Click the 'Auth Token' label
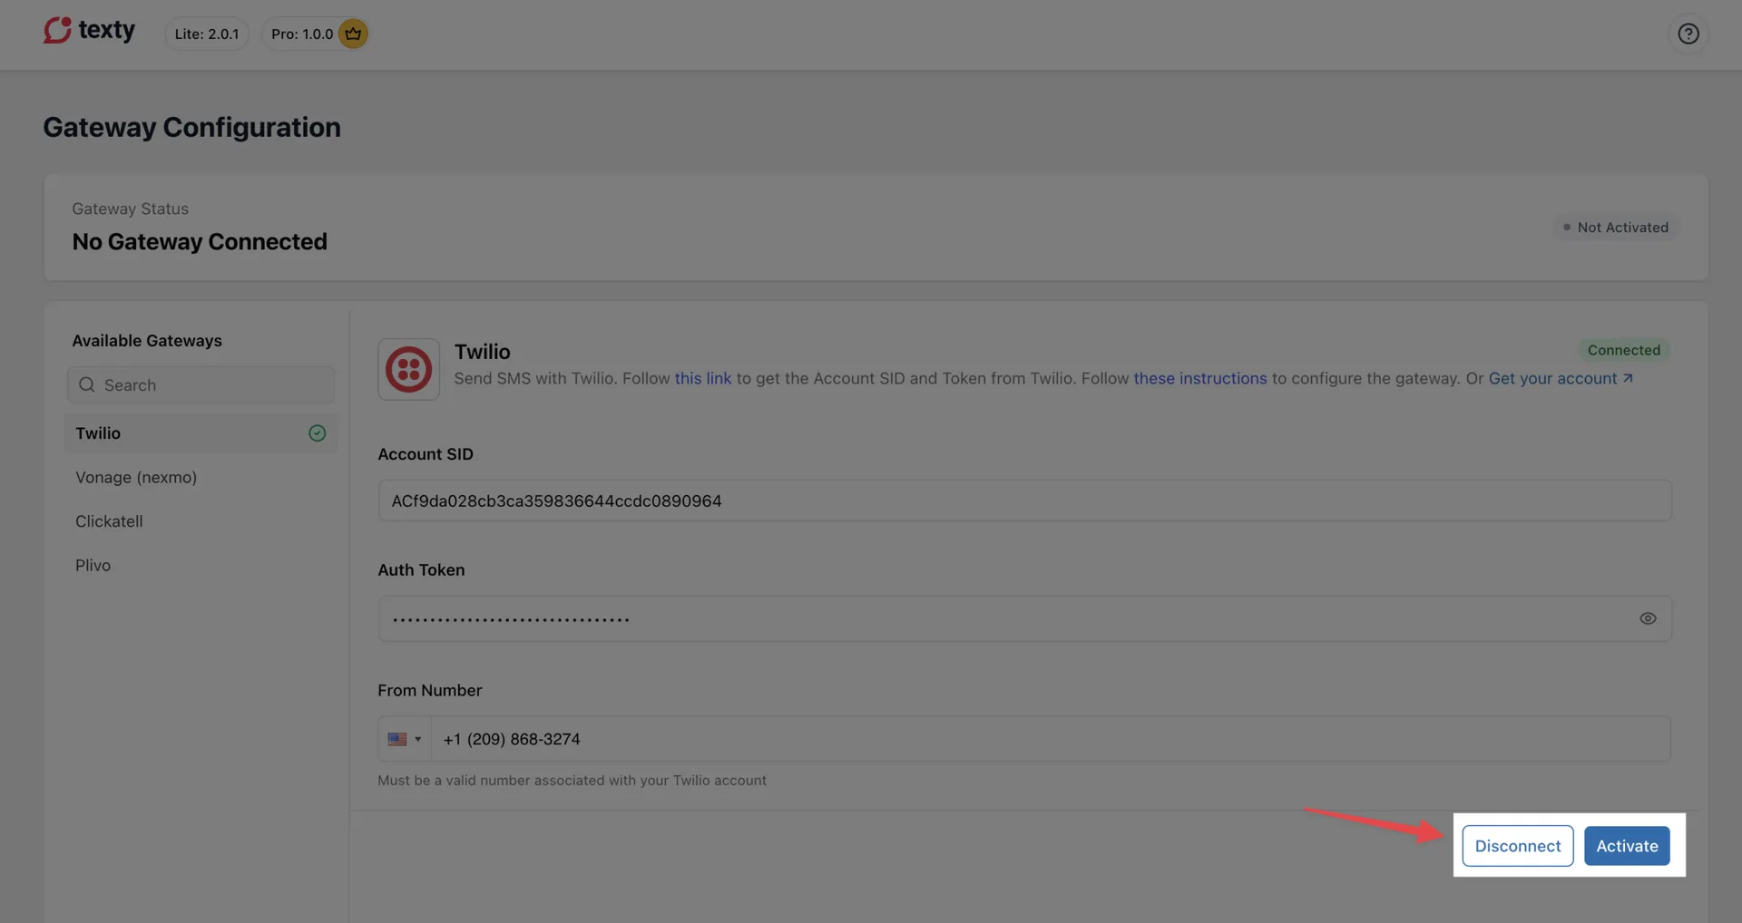The width and height of the screenshot is (1742, 923). pos(421,570)
